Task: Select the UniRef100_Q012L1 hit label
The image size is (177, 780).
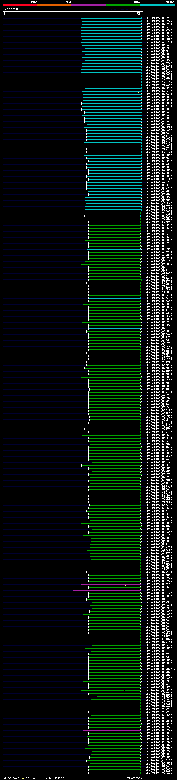Action: (159, 322)
